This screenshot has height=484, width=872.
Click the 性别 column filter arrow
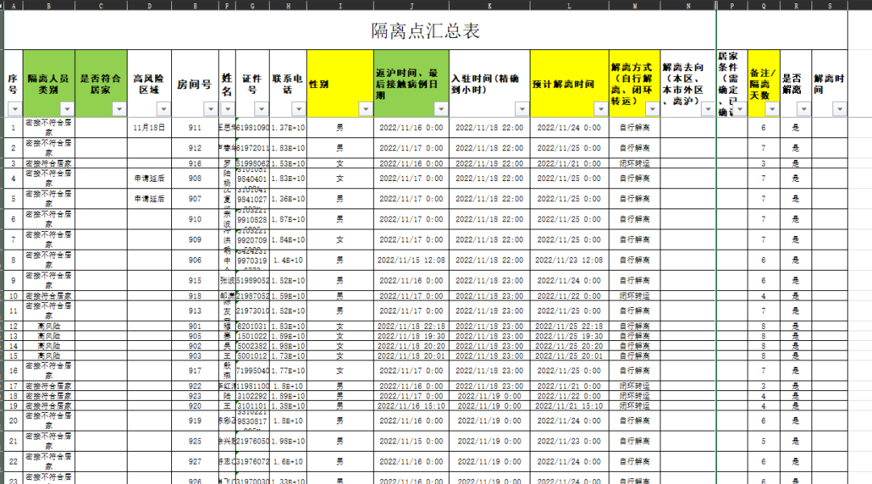click(x=364, y=109)
